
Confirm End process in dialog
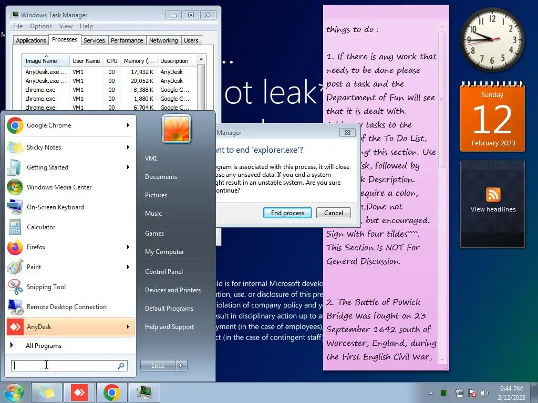coord(287,213)
